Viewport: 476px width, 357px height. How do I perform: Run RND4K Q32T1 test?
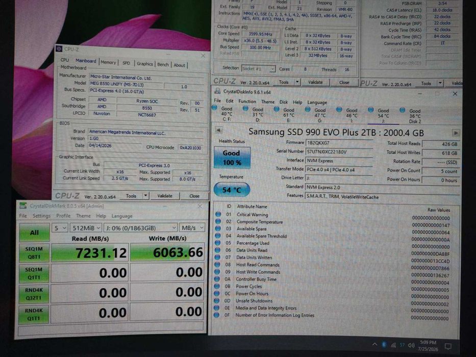point(33,294)
